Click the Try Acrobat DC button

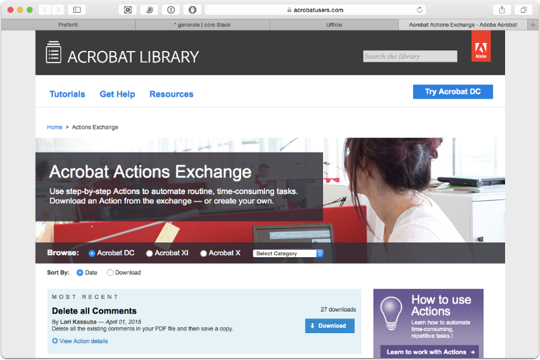tap(453, 91)
